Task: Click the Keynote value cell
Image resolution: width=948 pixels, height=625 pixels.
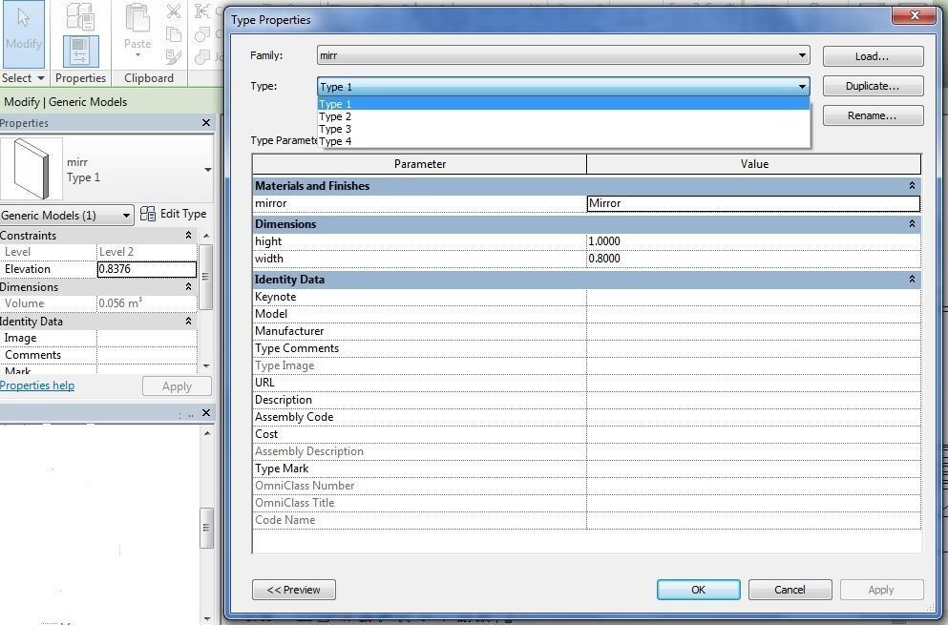Action: (753, 297)
